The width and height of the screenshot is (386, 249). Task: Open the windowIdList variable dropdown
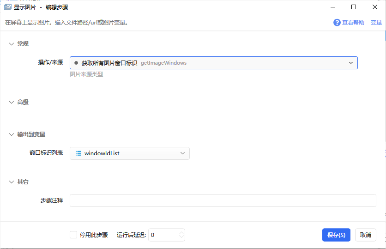click(x=182, y=153)
